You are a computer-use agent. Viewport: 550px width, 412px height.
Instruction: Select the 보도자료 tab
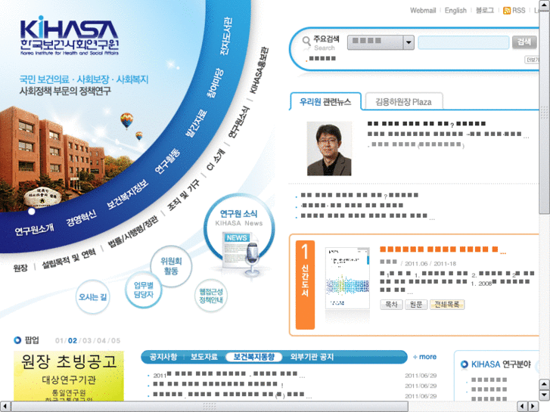(204, 357)
